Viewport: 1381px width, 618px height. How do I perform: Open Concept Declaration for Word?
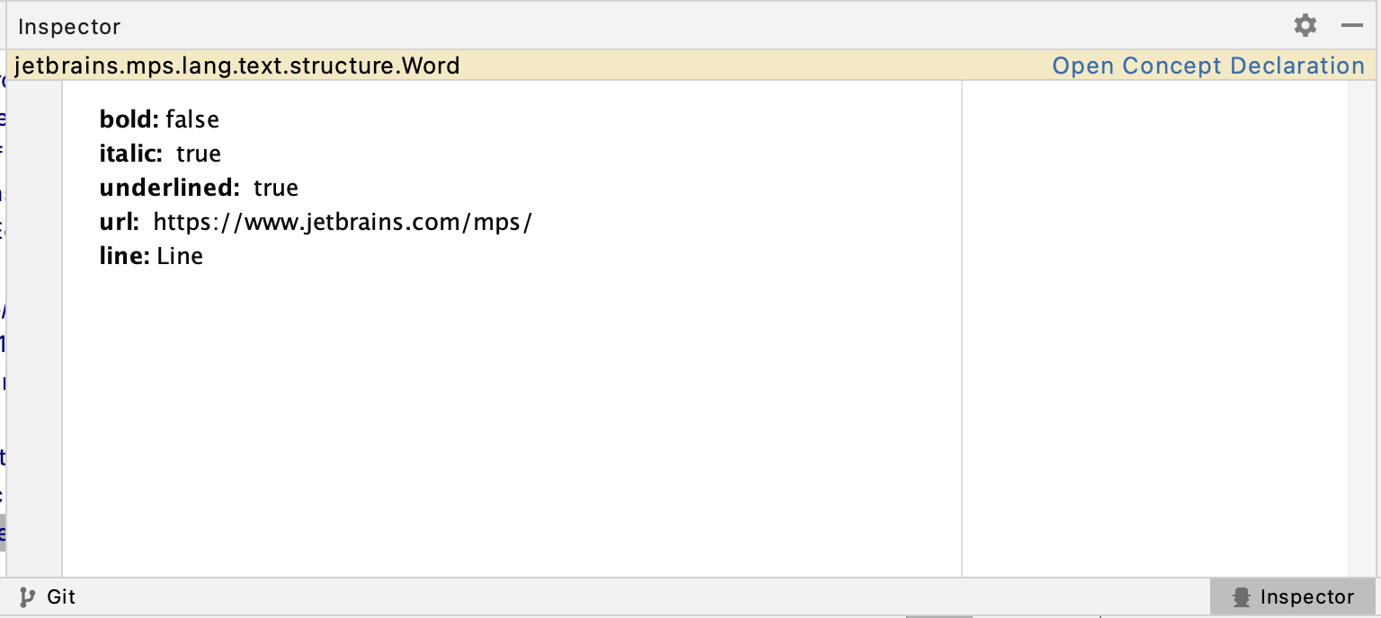coord(1207,65)
